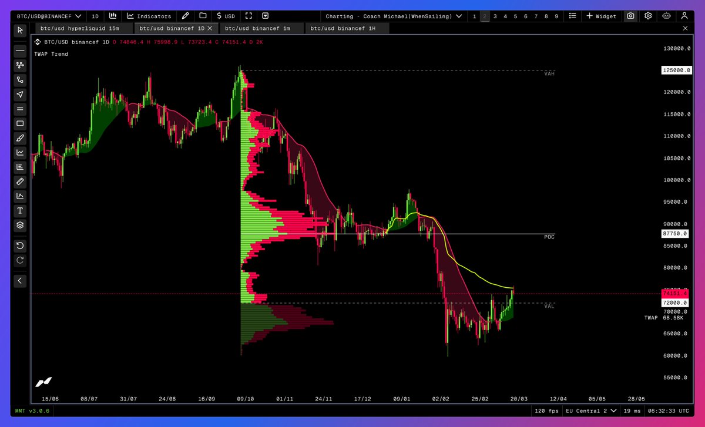Open the user account profile
Screen dimensions: 705x427
tap(684, 16)
